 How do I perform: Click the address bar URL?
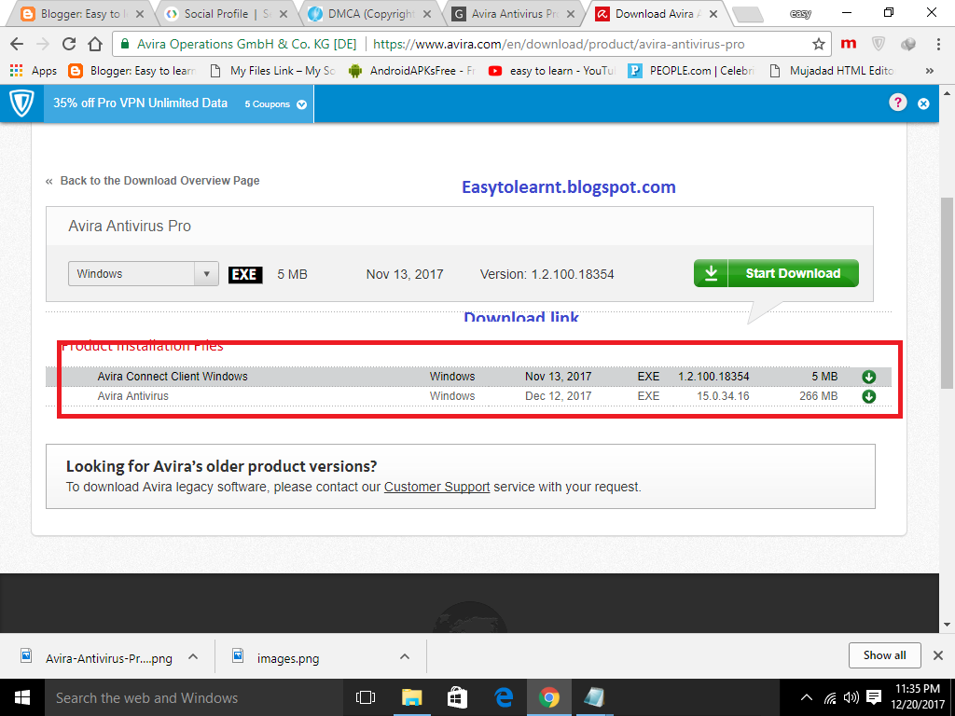click(x=558, y=44)
